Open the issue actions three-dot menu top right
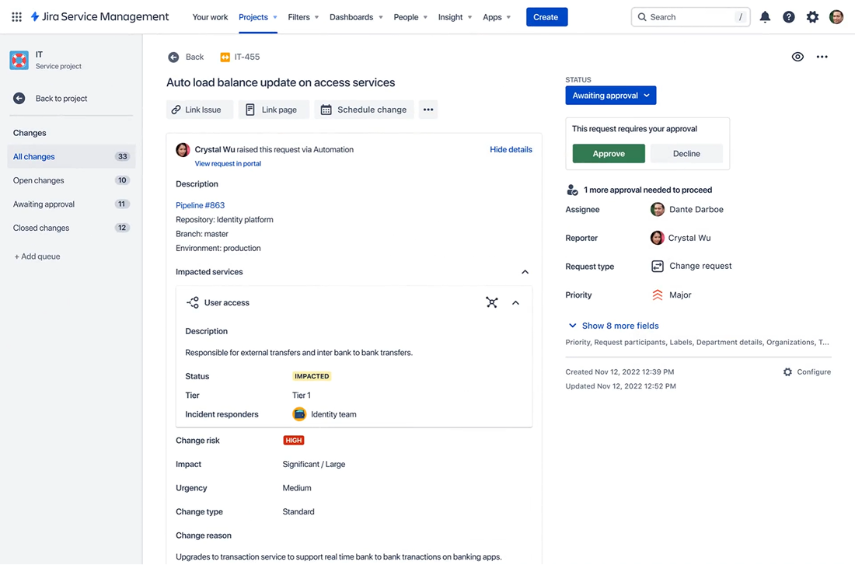The image size is (855, 565). (x=822, y=57)
